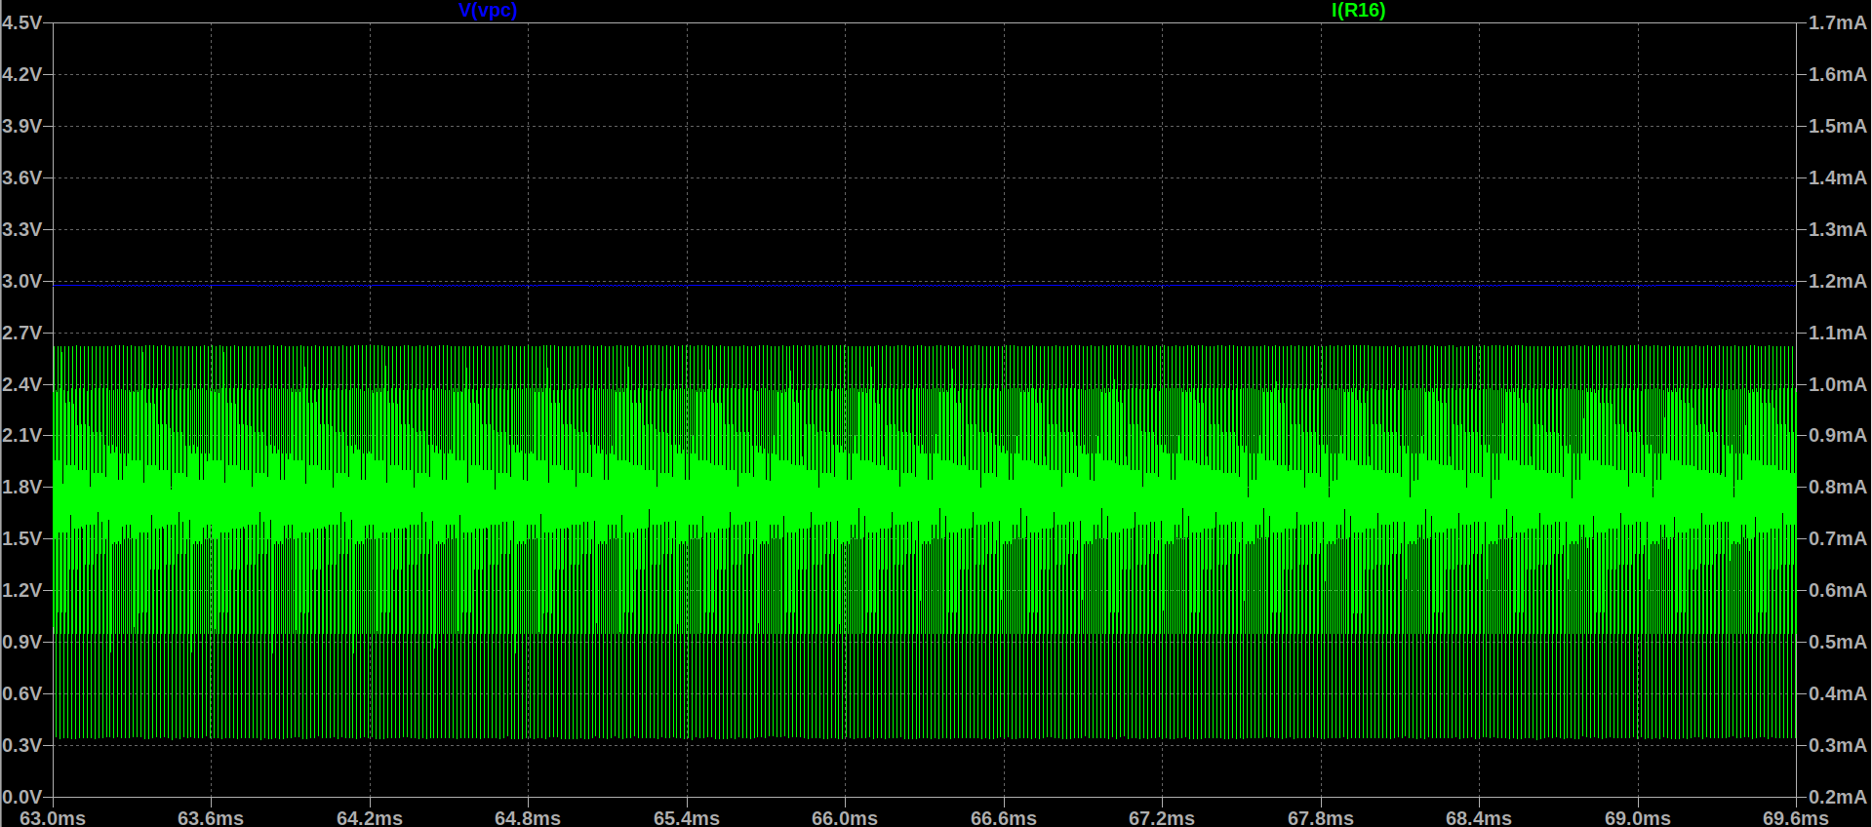Screen dimensions: 1872x827
Task: Click the 0.5mA right axis tick label
Action: [1837, 642]
